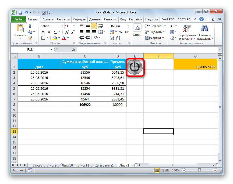The height and width of the screenshot is (184, 233).
Task: Open the Общий number format dropdown
Action: pos(128,26)
